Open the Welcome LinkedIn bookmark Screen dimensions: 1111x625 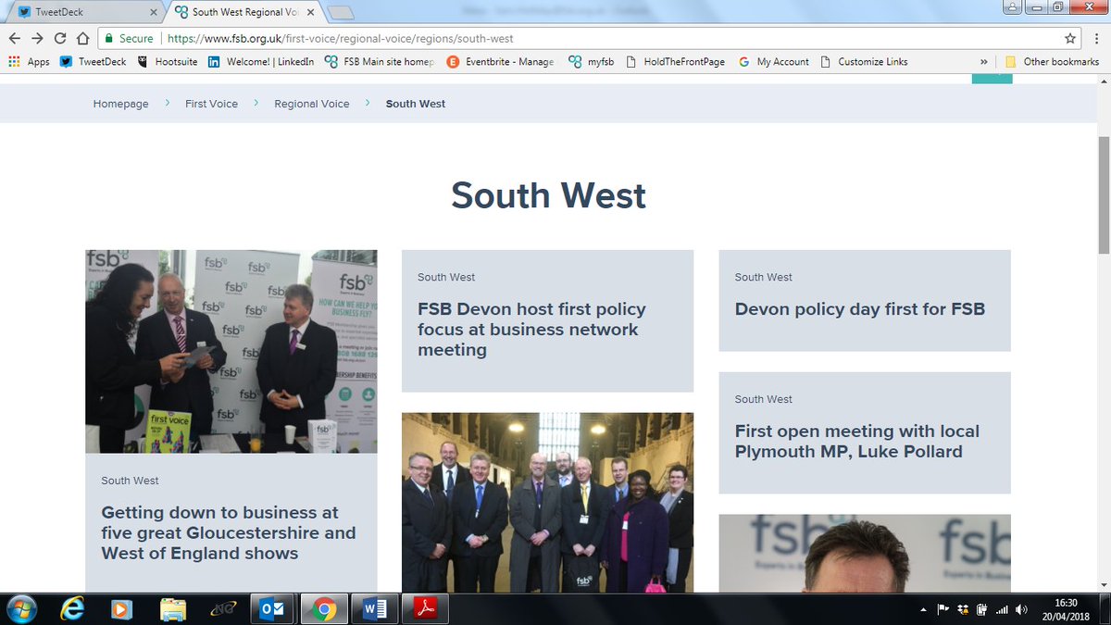pyautogui.click(x=261, y=62)
